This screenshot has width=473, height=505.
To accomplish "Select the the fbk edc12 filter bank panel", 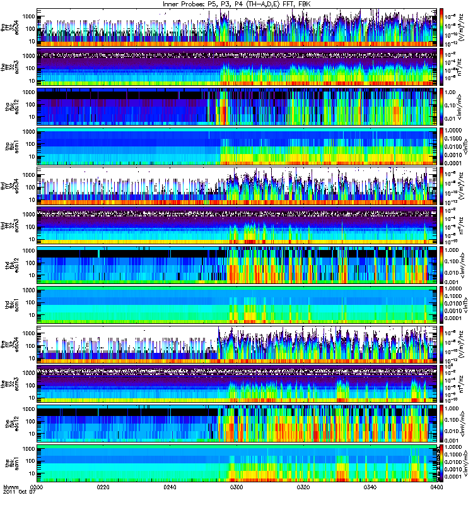I will point(237,424).
